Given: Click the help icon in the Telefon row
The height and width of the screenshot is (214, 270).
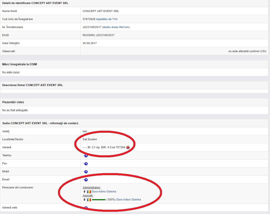Looking at the screenshot, I should click(86, 156).
